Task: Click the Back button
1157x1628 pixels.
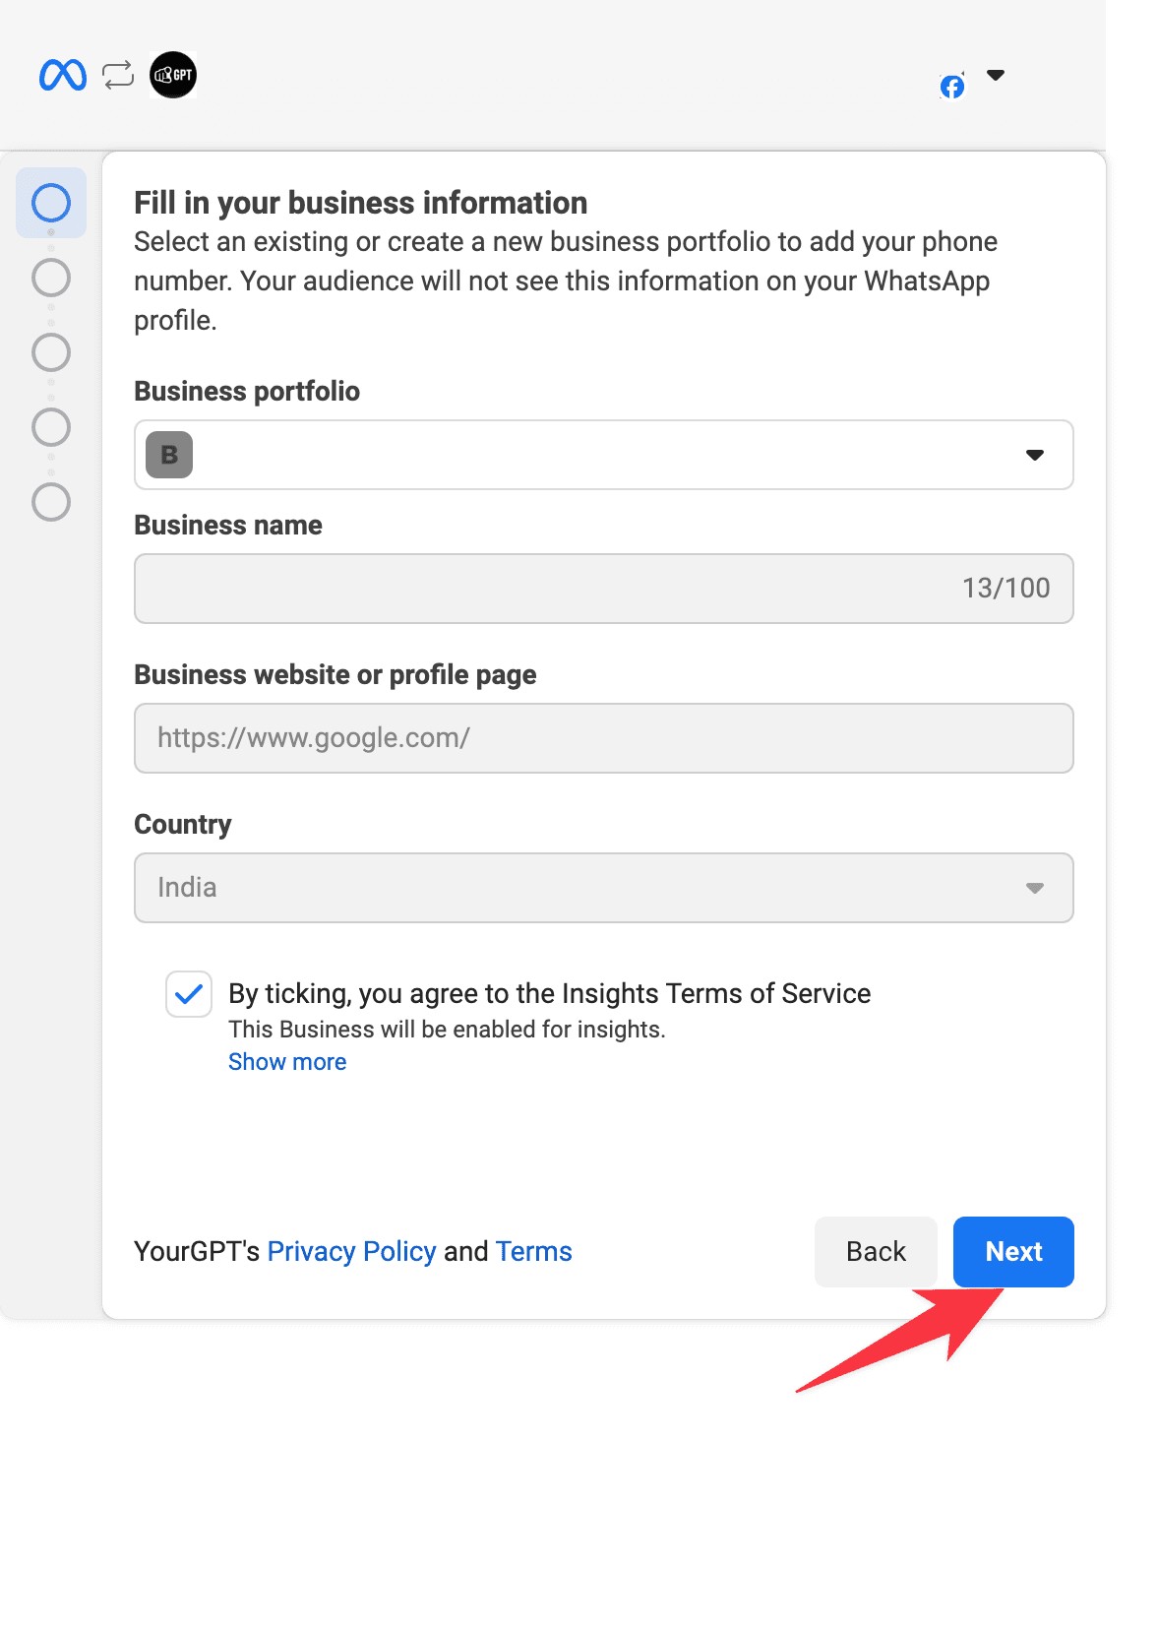Action: pyautogui.click(x=875, y=1251)
